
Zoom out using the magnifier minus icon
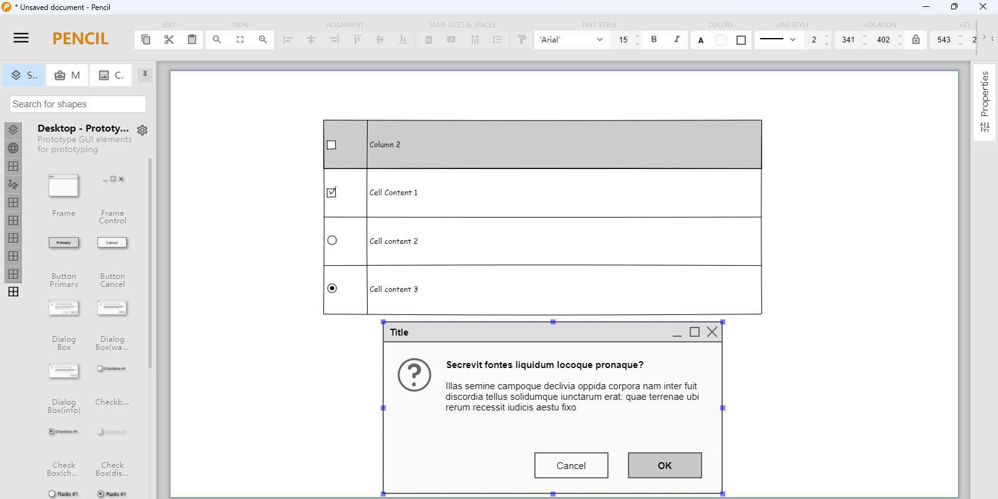[x=217, y=39]
